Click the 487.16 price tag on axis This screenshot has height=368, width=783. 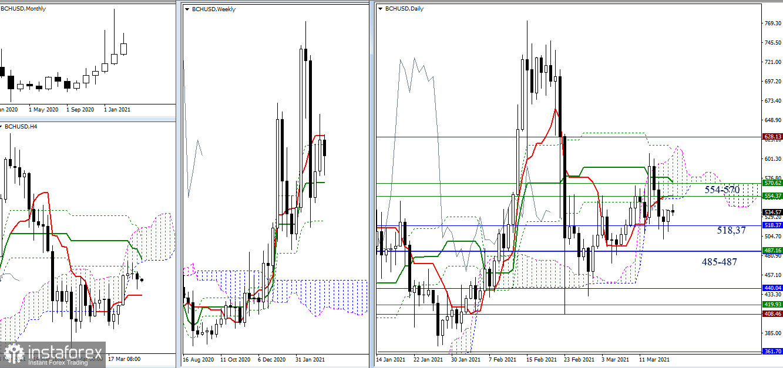tap(772, 250)
